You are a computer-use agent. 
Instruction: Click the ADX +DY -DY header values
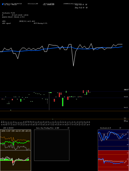click(16, 131)
